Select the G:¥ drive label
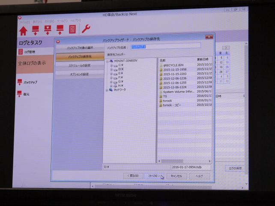275x206 pixels. (121, 81)
